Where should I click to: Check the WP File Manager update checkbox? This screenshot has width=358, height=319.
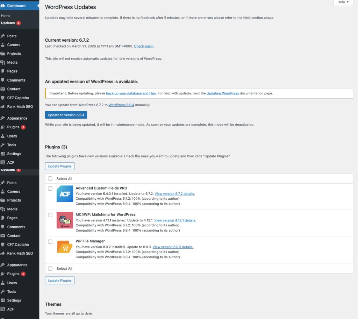pos(50,241)
